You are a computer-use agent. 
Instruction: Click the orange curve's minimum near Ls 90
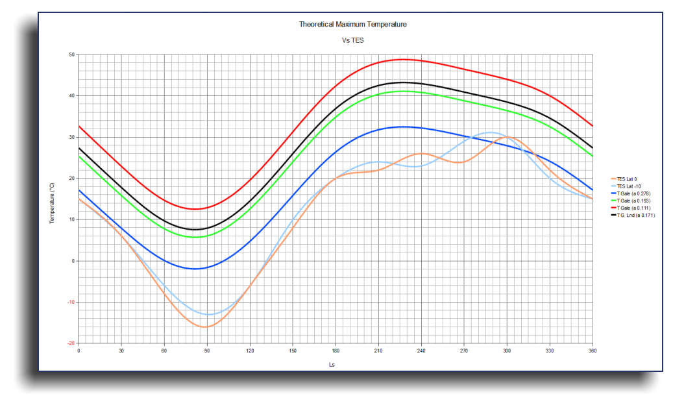(x=206, y=327)
